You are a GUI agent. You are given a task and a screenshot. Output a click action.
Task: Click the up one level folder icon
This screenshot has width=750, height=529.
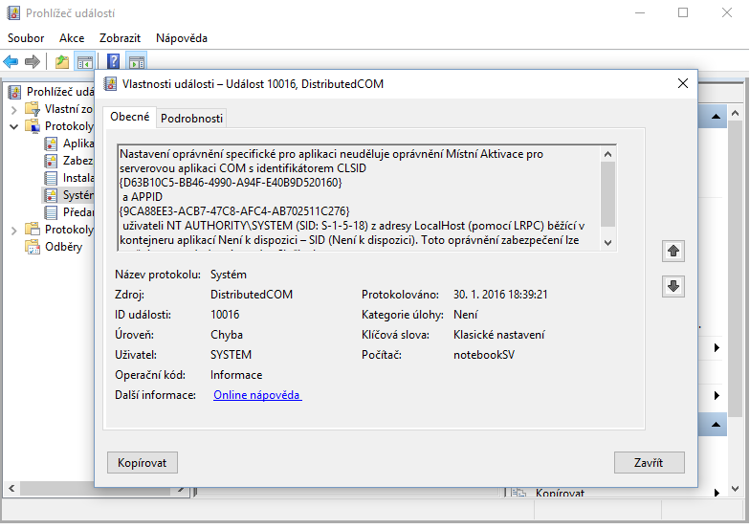62,62
